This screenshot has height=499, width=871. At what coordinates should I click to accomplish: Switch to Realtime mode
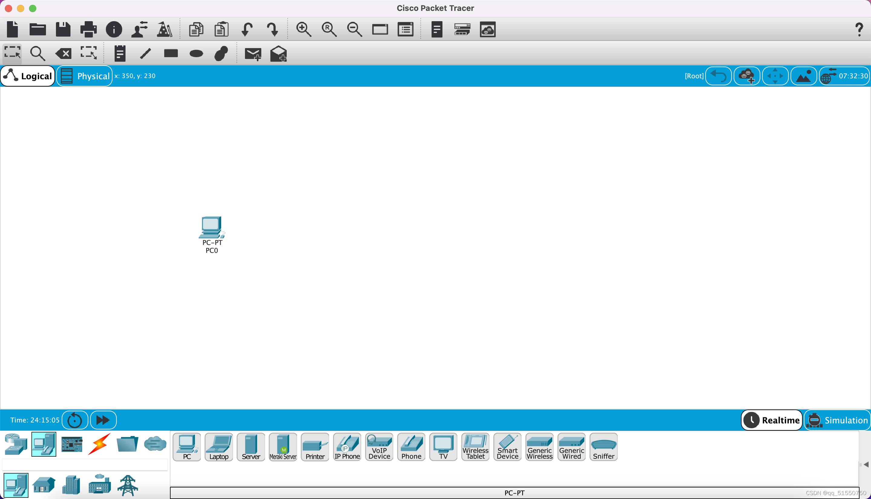[x=772, y=420]
